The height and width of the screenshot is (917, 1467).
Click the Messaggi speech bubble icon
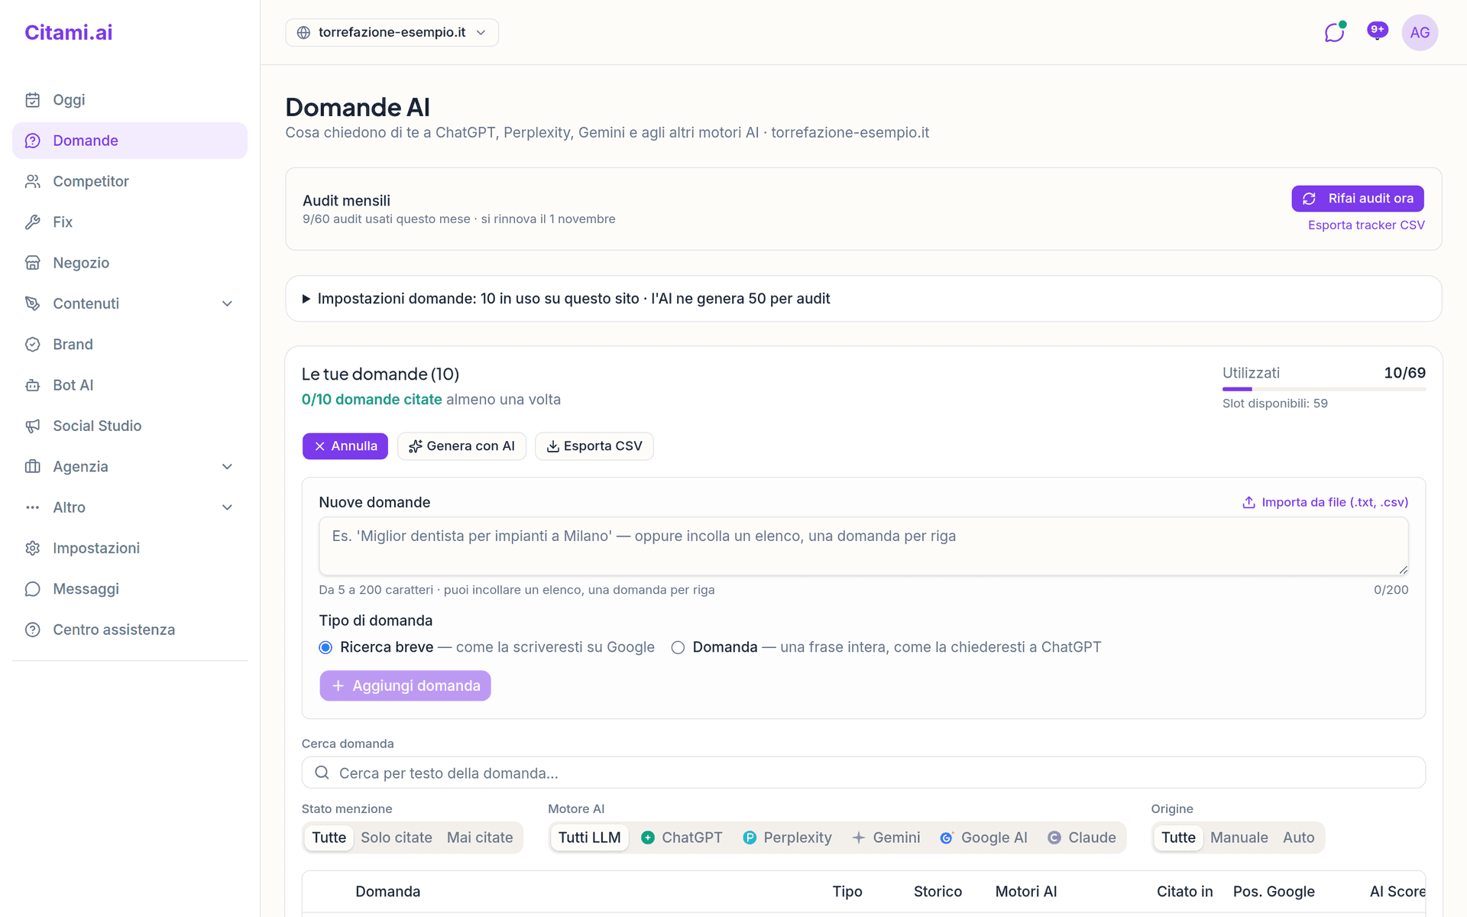32,589
